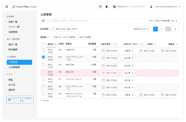Click 日付一括変更 button
This screenshot has width=186, height=122.
(85, 37)
